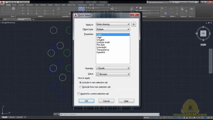Select Transparency in Properties list
Viewport: 213px width, 120px height.
point(113,50)
